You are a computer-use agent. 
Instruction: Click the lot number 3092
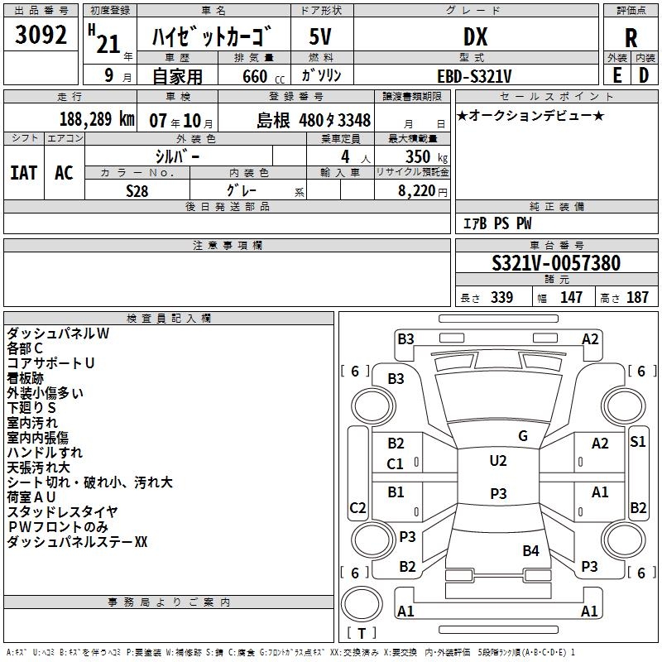coord(41,35)
